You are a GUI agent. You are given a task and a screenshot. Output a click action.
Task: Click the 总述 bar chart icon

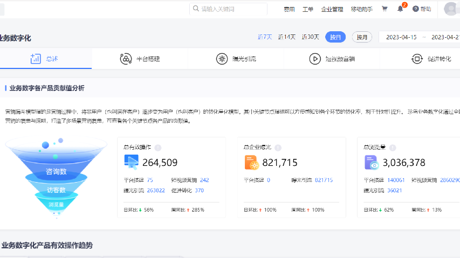click(x=36, y=59)
